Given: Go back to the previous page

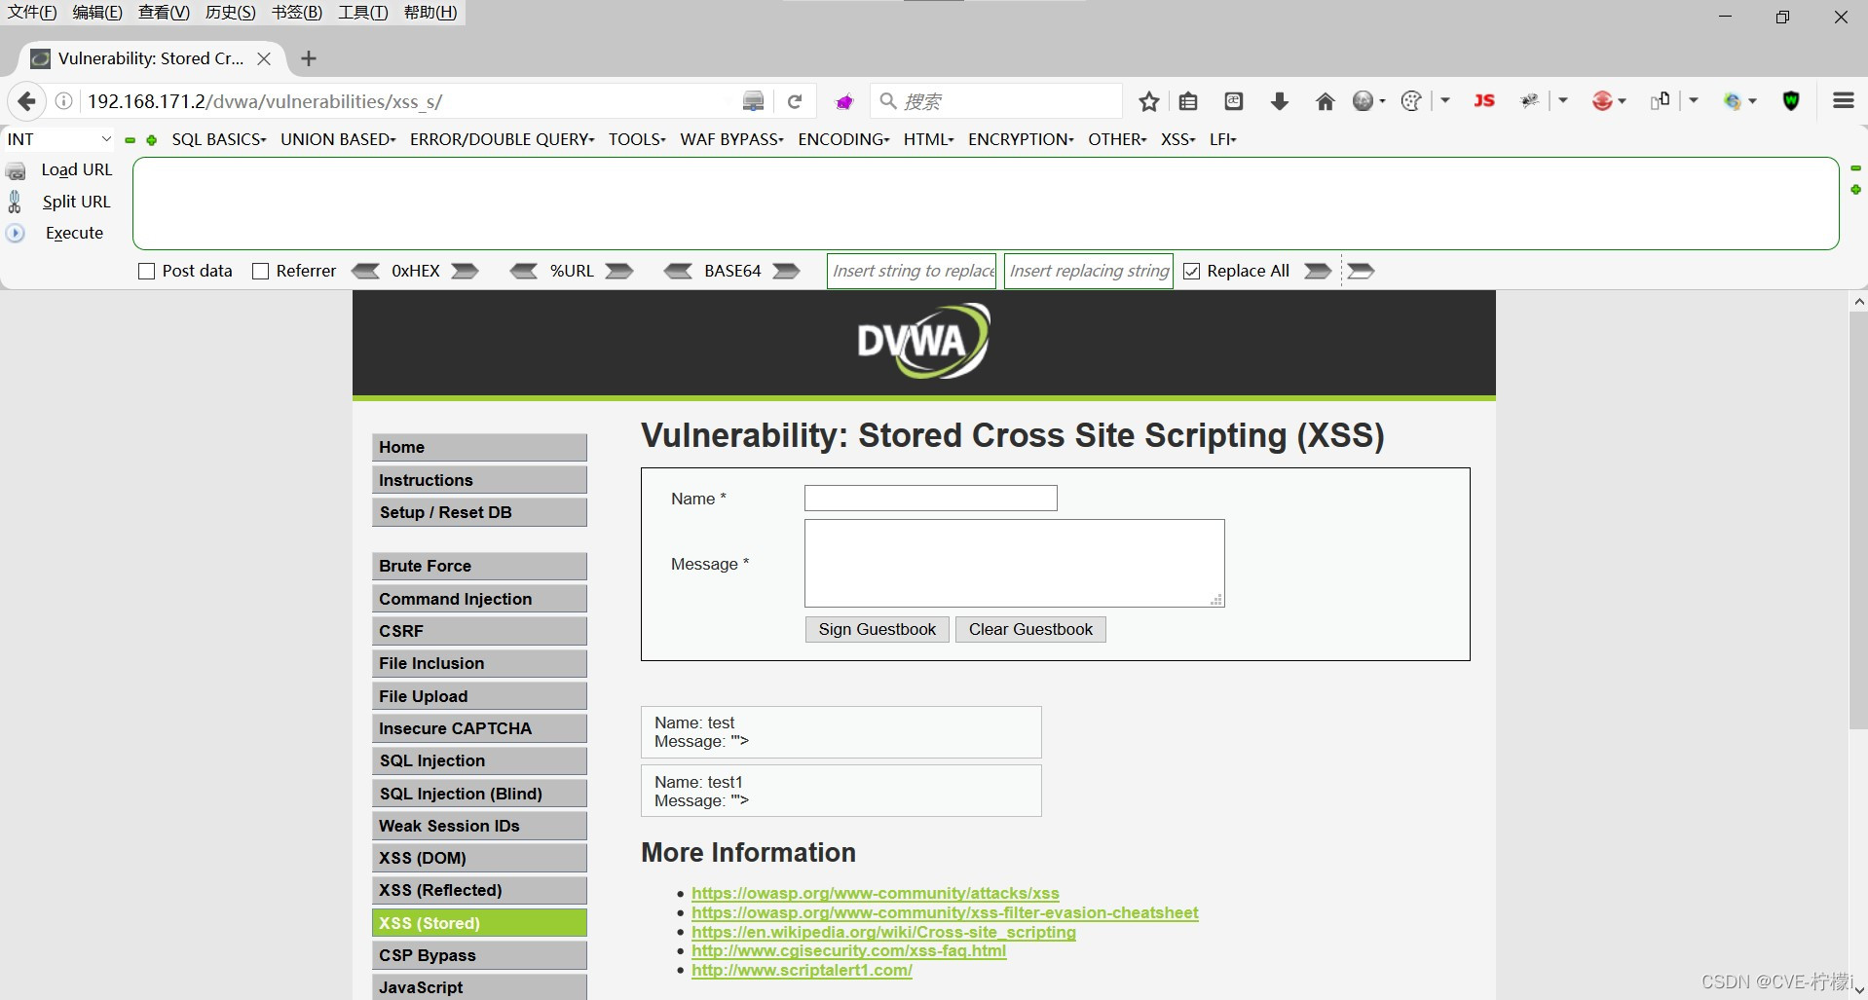Looking at the screenshot, I should pyautogui.click(x=26, y=101).
